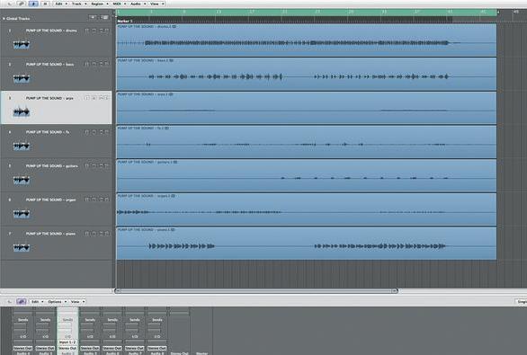Click the add track plus button

click(x=93, y=17)
